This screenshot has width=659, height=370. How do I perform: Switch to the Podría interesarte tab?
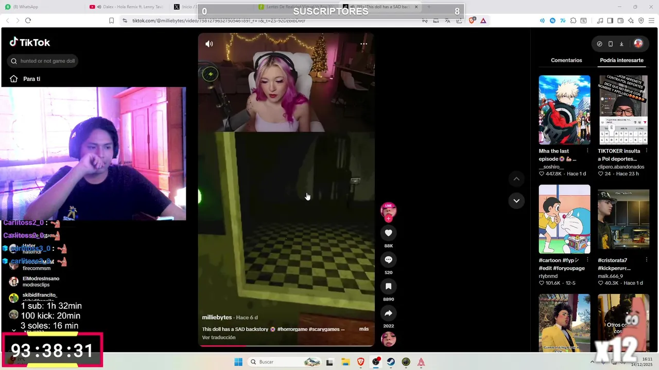[621, 60]
